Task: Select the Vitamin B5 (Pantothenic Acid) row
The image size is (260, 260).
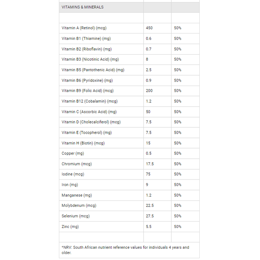Action: pos(129,70)
